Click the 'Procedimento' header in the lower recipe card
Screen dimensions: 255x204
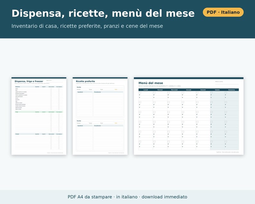[108, 126]
